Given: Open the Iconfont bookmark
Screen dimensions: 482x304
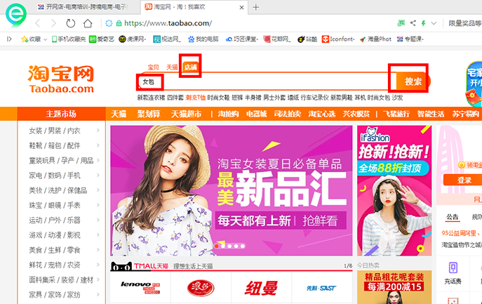Looking at the screenshot, I should (x=342, y=39).
